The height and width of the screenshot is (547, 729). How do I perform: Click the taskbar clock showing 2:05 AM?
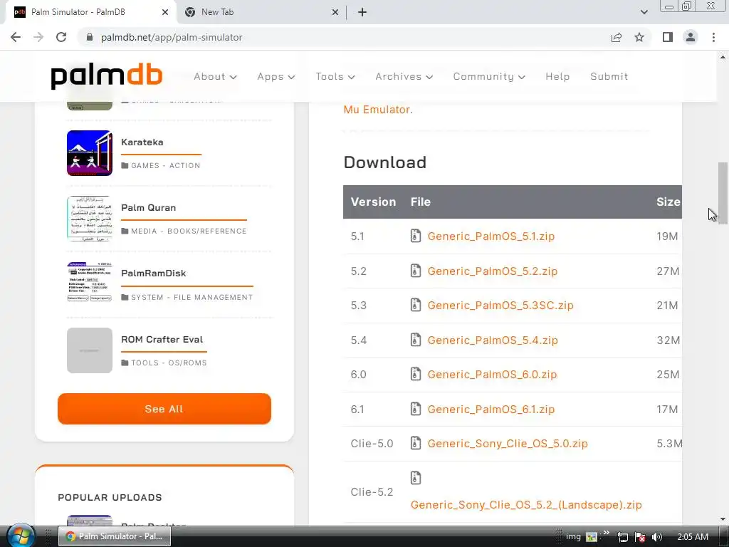coord(692,537)
